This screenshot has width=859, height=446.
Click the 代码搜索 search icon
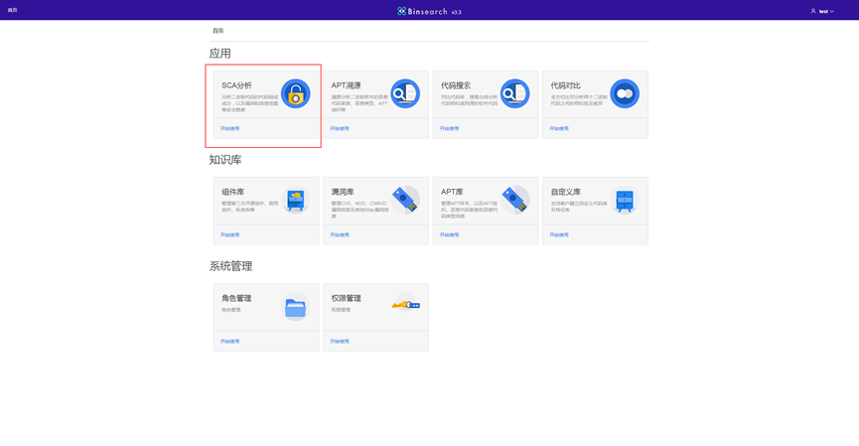tap(514, 94)
